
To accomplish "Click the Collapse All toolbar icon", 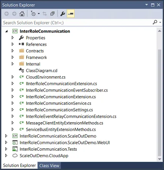I will click(x=53, y=14).
